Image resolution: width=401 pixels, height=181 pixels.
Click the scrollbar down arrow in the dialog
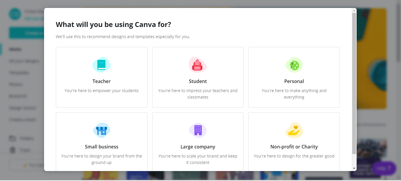[x=354, y=168]
